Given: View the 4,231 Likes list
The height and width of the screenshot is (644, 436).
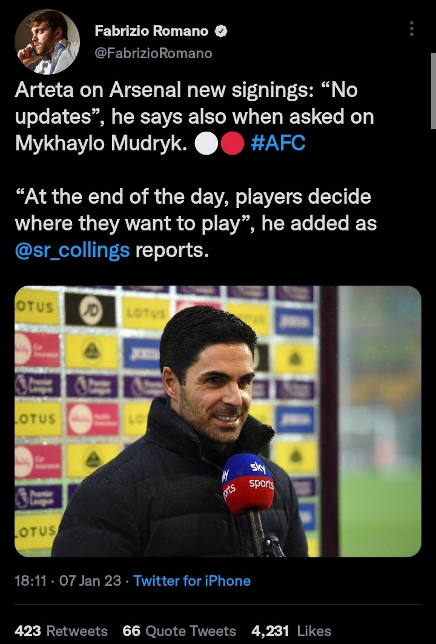Looking at the screenshot, I should pos(291,631).
